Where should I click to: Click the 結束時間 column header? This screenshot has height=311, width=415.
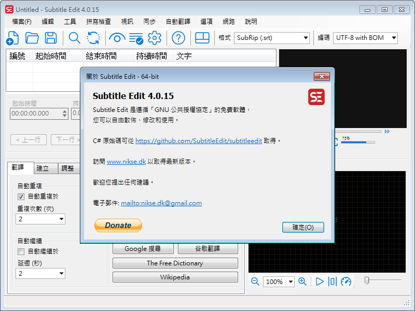click(x=108, y=56)
